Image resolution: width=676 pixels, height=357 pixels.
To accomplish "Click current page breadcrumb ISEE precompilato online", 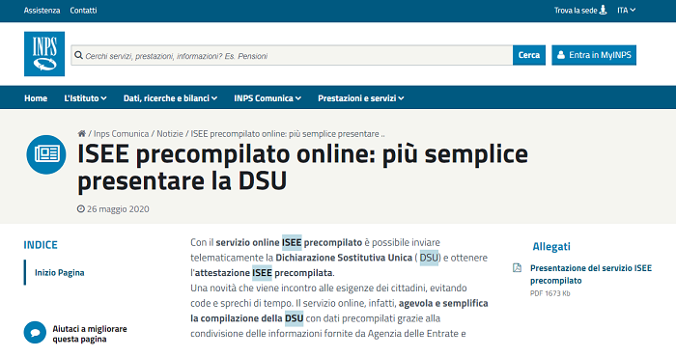I will click(x=288, y=134).
